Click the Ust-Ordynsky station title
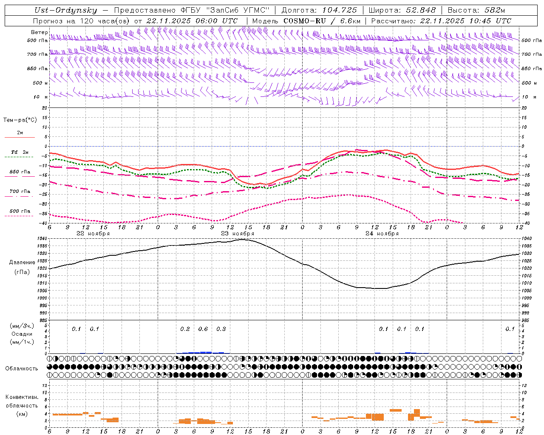The image size is (544, 435). [66, 11]
